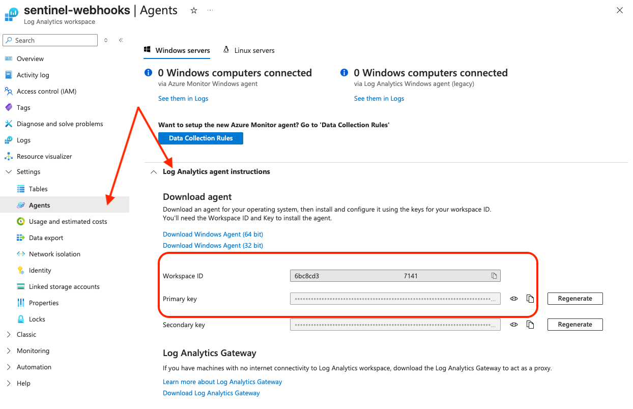
Task: Click the Logs icon in the sidebar
Action: [x=8, y=140]
